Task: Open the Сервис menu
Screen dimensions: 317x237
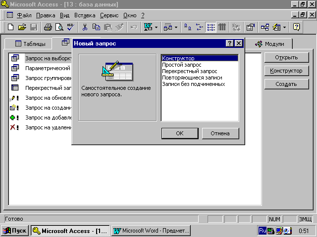Action: pos(109,15)
